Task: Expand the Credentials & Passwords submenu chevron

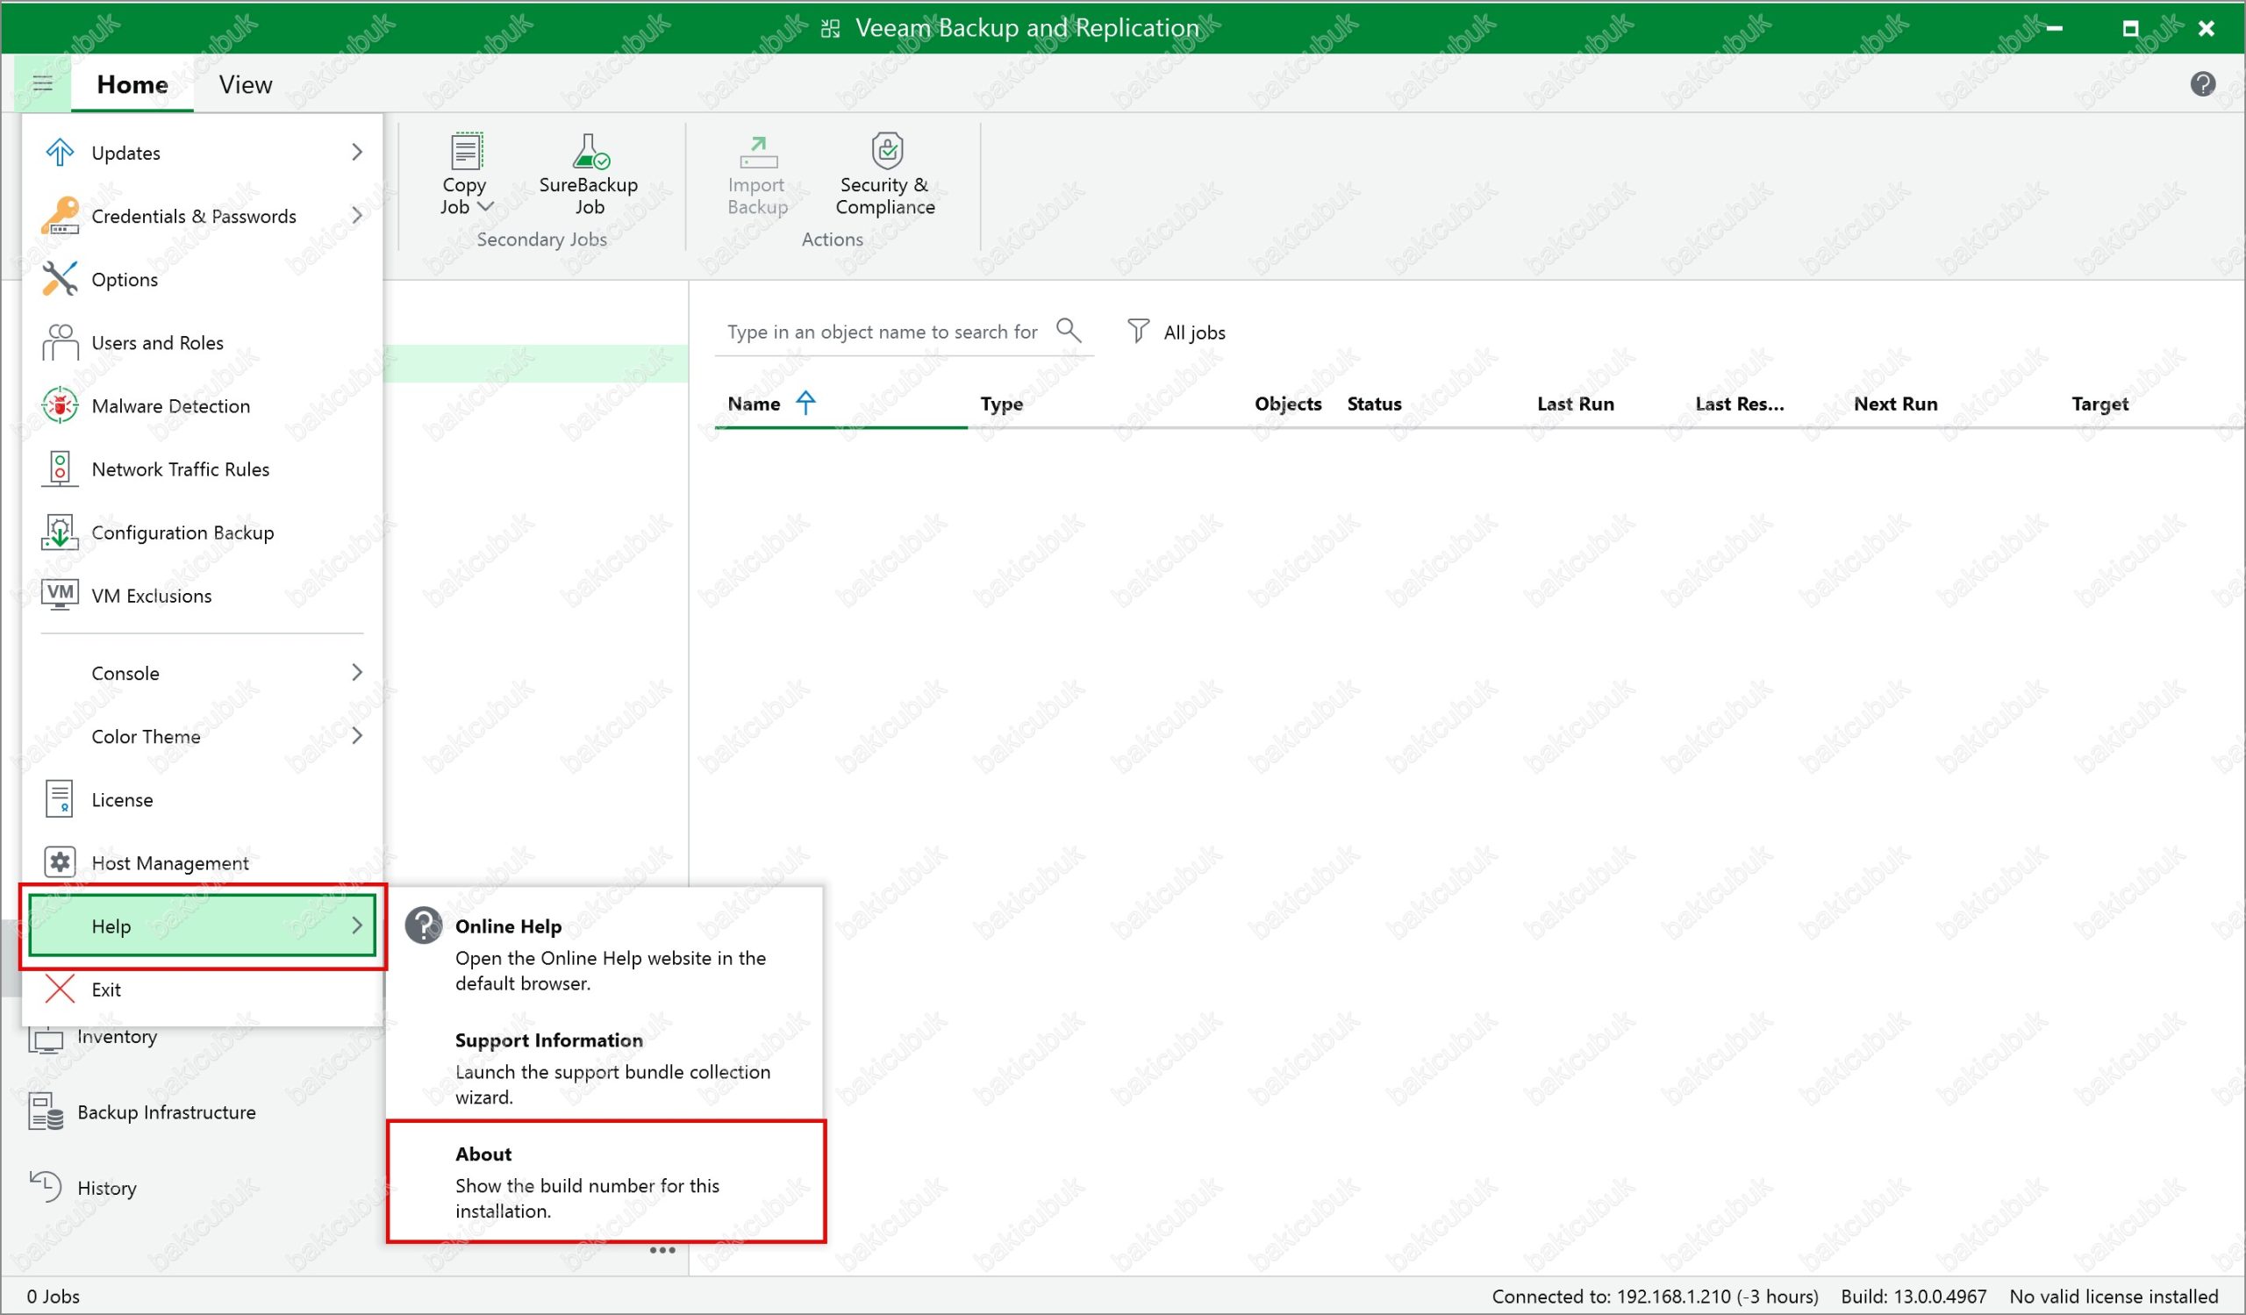Action: click(x=357, y=216)
